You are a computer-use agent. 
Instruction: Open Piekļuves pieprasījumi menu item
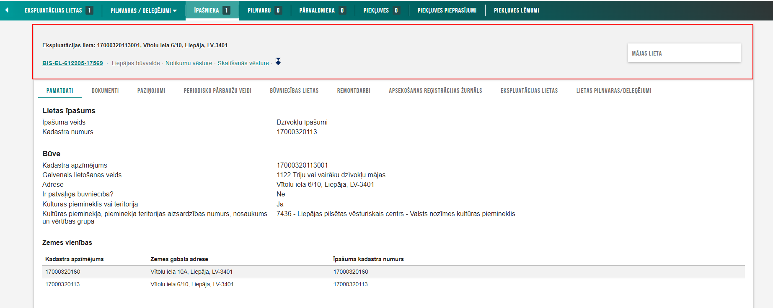(447, 10)
